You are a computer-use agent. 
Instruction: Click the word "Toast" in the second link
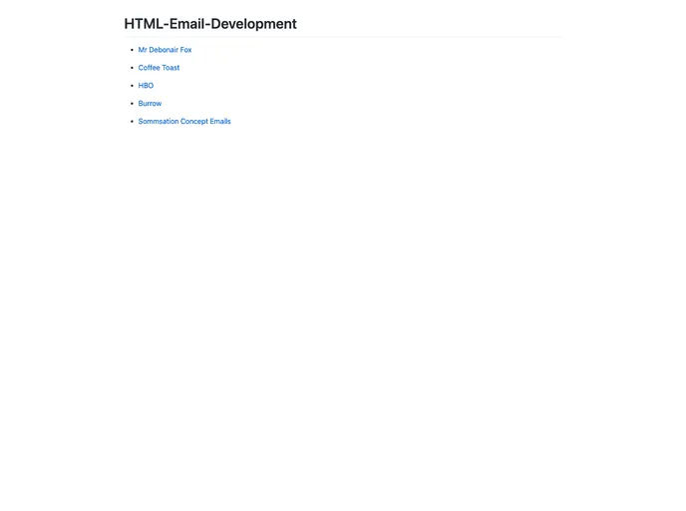[x=171, y=68]
